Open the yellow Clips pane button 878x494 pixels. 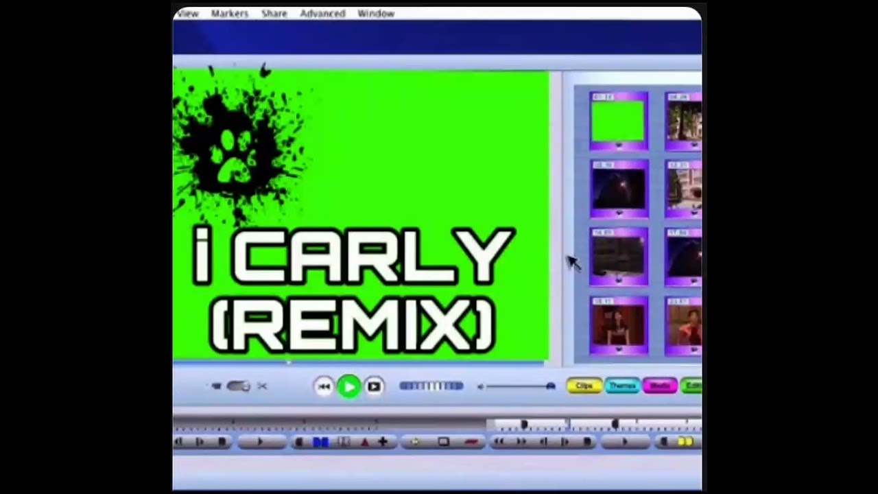[584, 386]
